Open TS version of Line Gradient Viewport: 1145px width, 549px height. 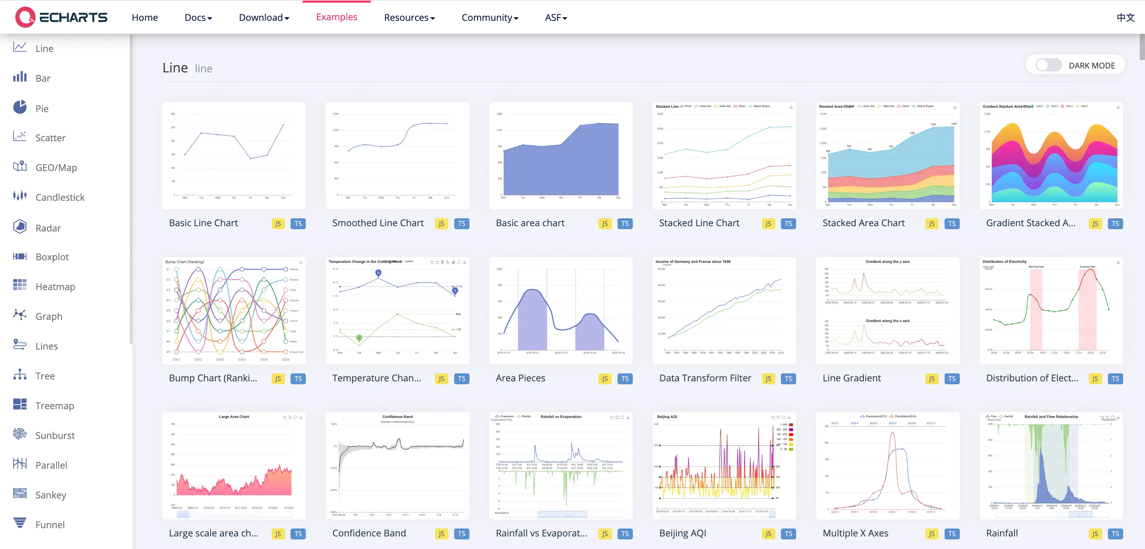[952, 379]
